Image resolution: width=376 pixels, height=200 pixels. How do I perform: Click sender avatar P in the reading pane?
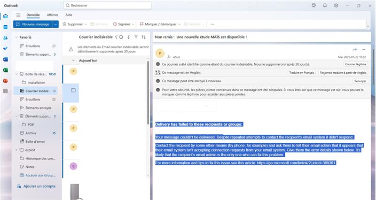pyautogui.click(x=160, y=53)
